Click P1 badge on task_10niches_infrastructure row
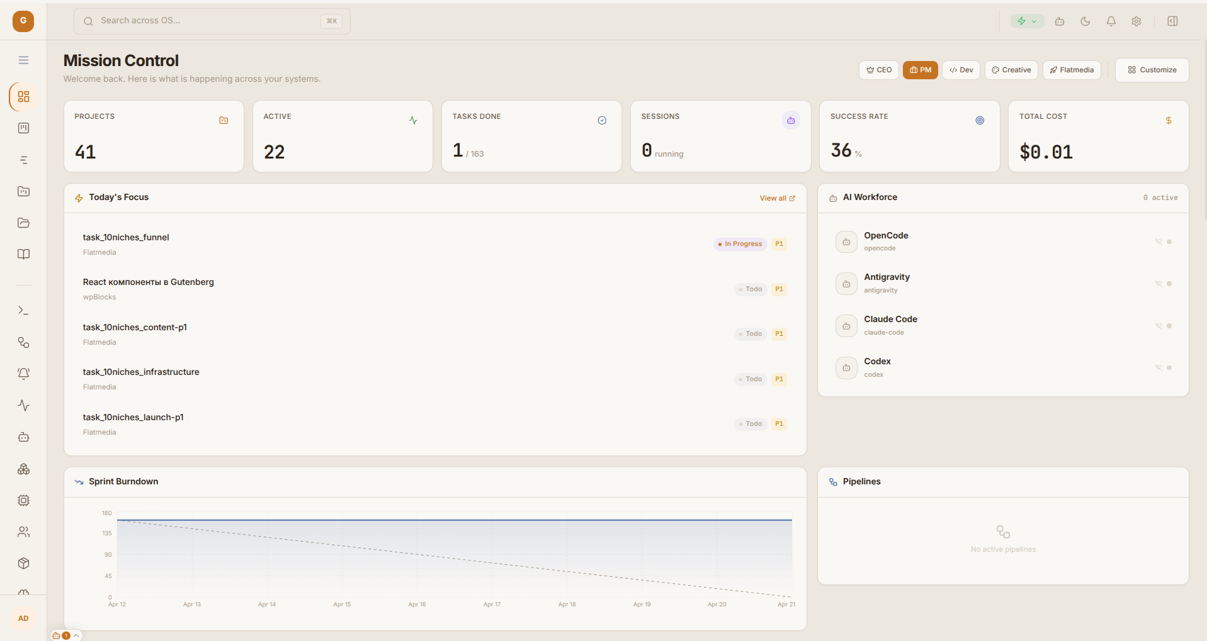 tap(779, 379)
